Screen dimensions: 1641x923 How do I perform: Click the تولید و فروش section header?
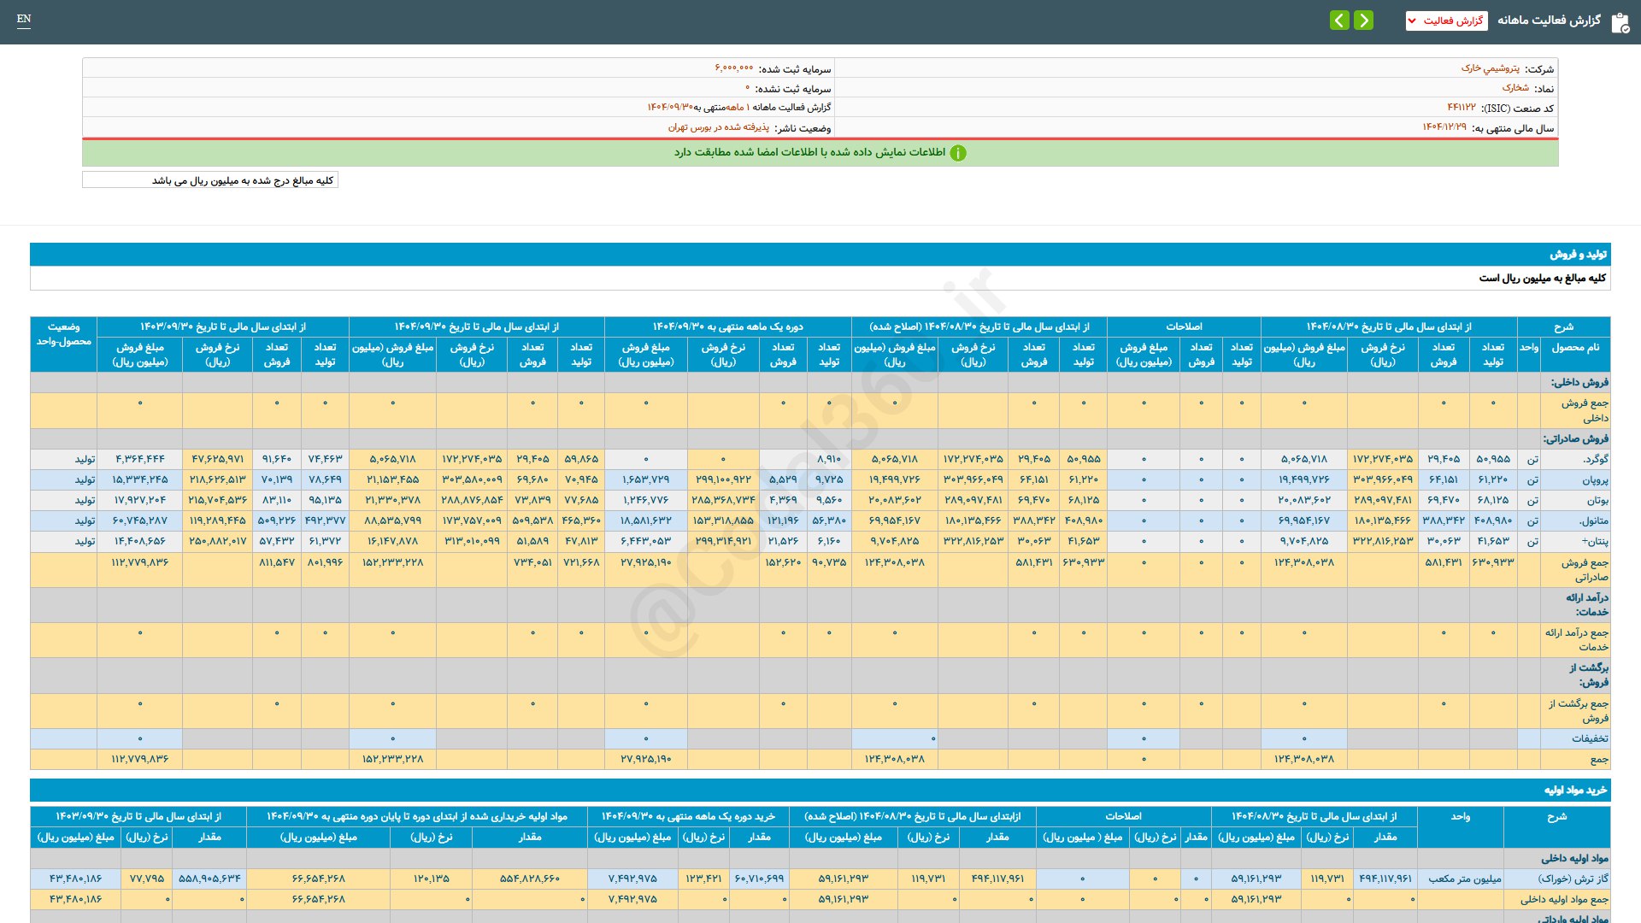pyautogui.click(x=1578, y=254)
